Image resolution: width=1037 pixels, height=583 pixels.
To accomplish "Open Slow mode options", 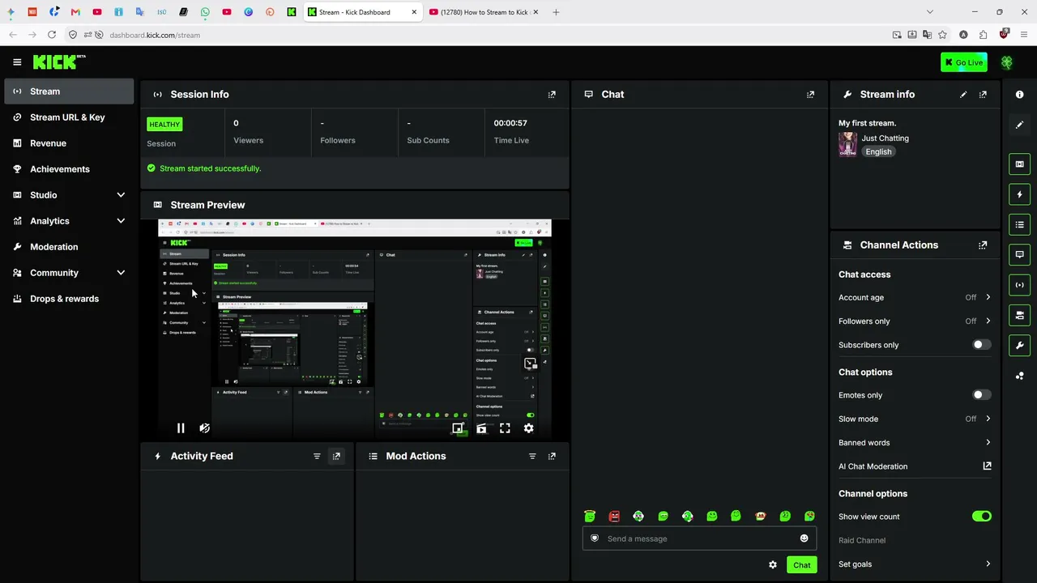I will pos(915,419).
